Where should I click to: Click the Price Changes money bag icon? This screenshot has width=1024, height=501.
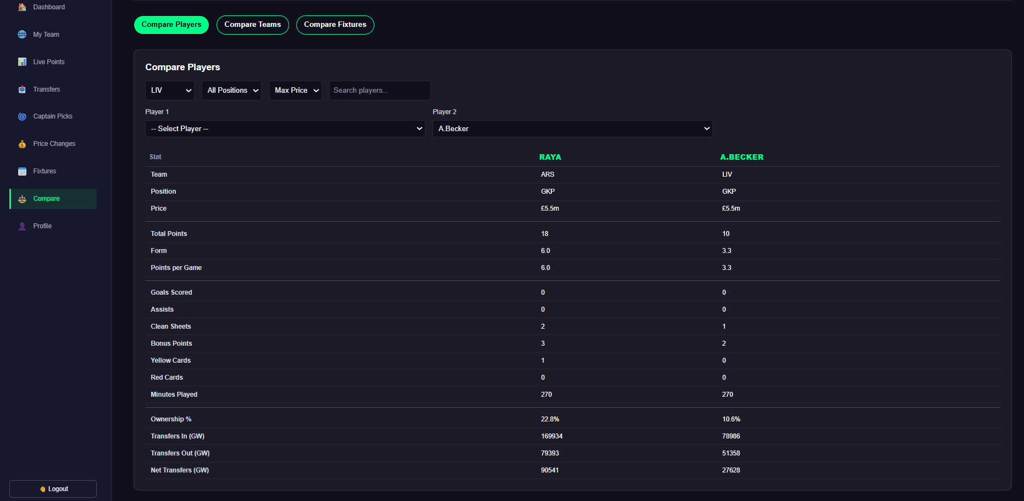click(22, 144)
